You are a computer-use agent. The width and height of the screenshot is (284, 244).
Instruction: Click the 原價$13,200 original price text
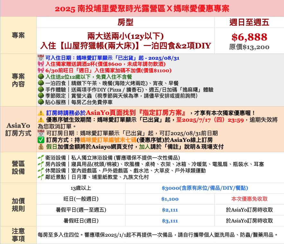click(x=249, y=47)
